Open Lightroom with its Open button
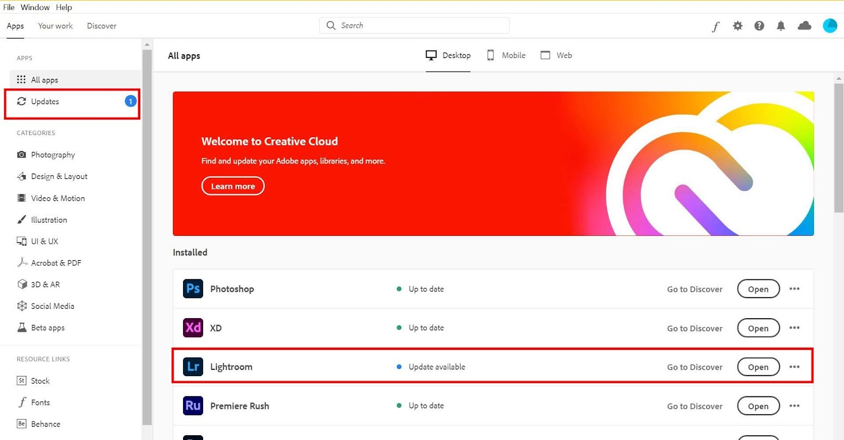Screen dimensions: 844x440 pos(758,367)
